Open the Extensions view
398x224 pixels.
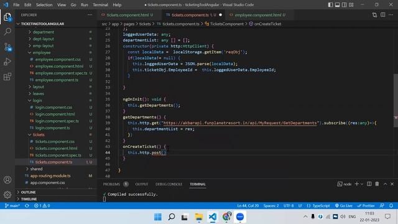7,77
